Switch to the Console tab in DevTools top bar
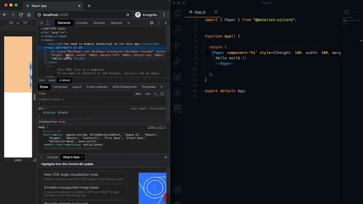Screen dimensions: 363x204 click(x=82, y=23)
